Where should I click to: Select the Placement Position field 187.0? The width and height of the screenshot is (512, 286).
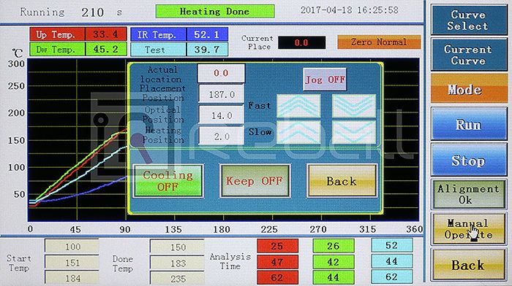(222, 94)
